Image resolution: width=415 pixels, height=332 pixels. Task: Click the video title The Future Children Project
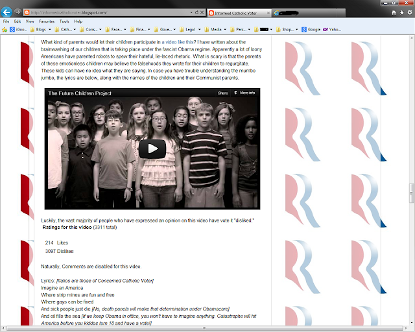(80, 93)
